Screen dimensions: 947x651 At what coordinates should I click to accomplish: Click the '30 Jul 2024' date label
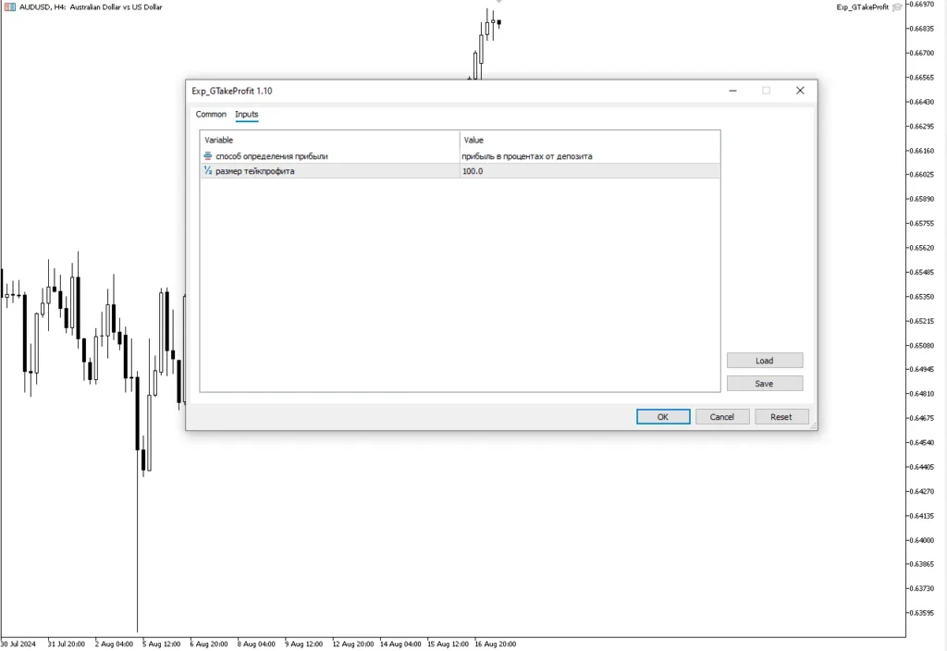[x=18, y=644]
